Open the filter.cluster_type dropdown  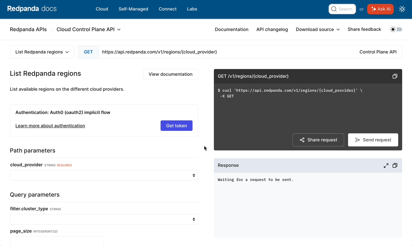point(104,219)
